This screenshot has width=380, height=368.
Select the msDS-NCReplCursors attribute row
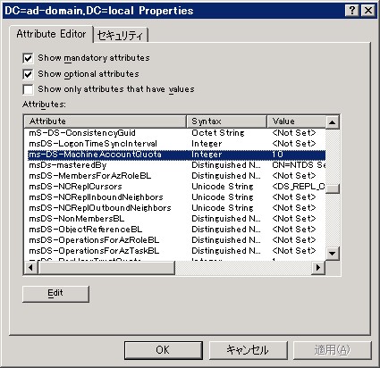(x=175, y=187)
